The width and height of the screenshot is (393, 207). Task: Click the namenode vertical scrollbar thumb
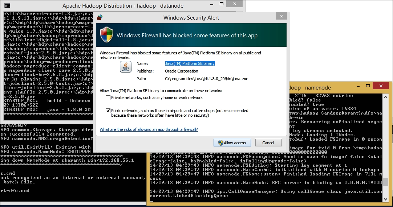click(385, 182)
